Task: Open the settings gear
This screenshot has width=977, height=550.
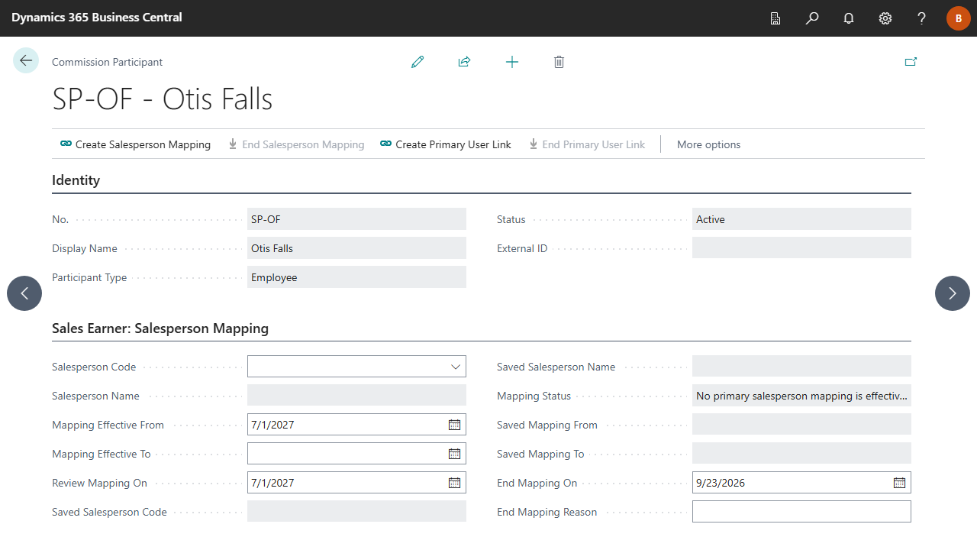Action: click(x=885, y=18)
